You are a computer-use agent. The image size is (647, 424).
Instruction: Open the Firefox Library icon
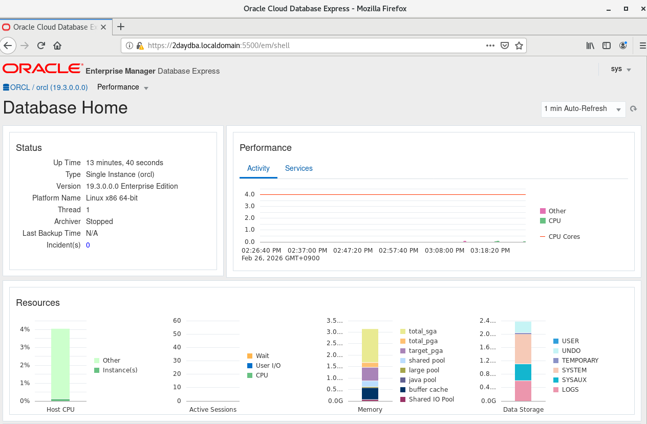[x=590, y=46]
